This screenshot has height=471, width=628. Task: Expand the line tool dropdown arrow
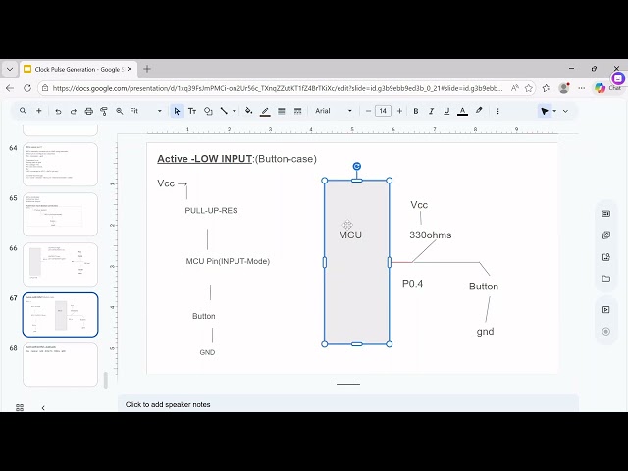coord(235,111)
